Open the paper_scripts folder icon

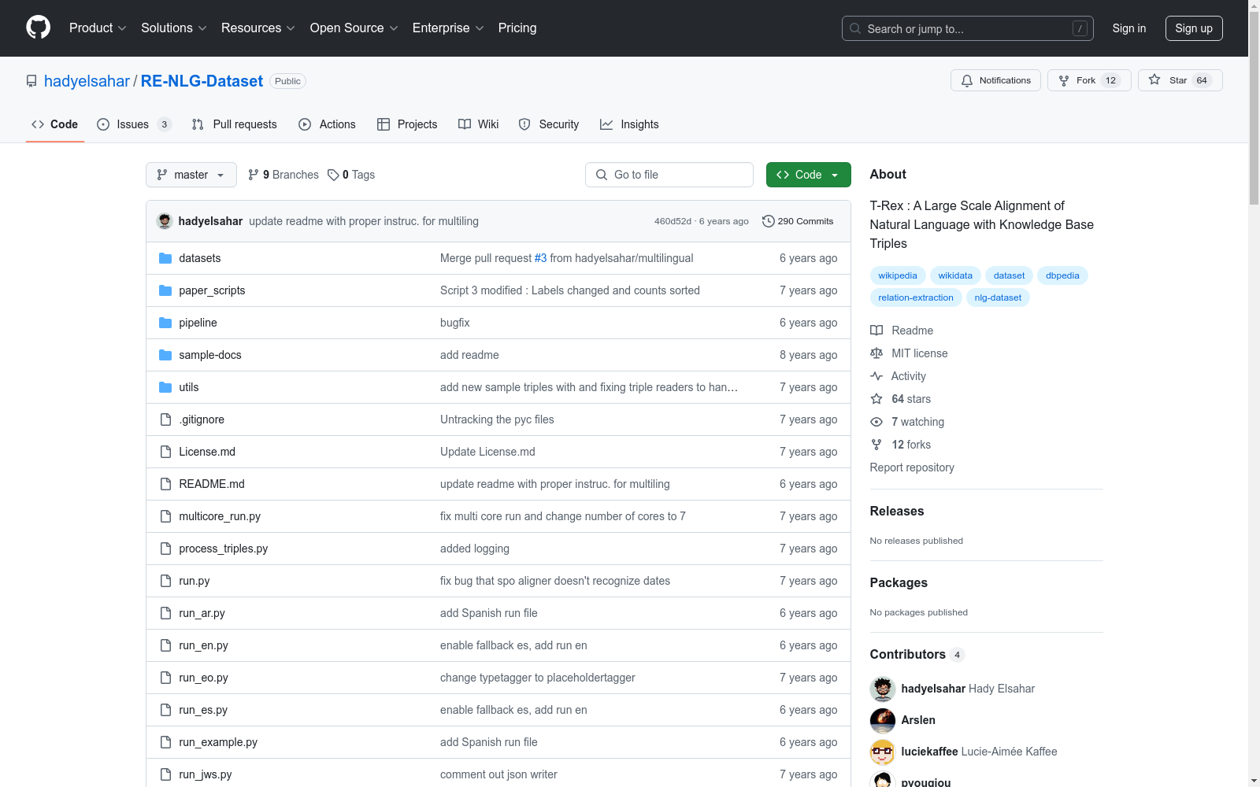pyautogui.click(x=165, y=290)
